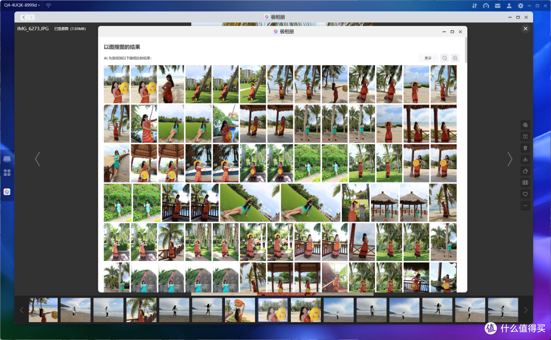Maximize the inner 极相册 results window
This screenshot has width=551, height=340.
(x=452, y=32)
